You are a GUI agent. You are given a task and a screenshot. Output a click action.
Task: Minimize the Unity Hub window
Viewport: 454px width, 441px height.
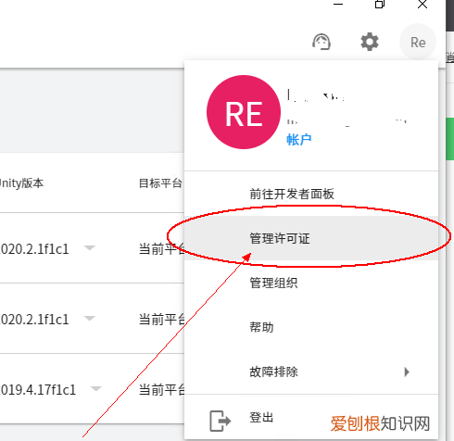338,4
